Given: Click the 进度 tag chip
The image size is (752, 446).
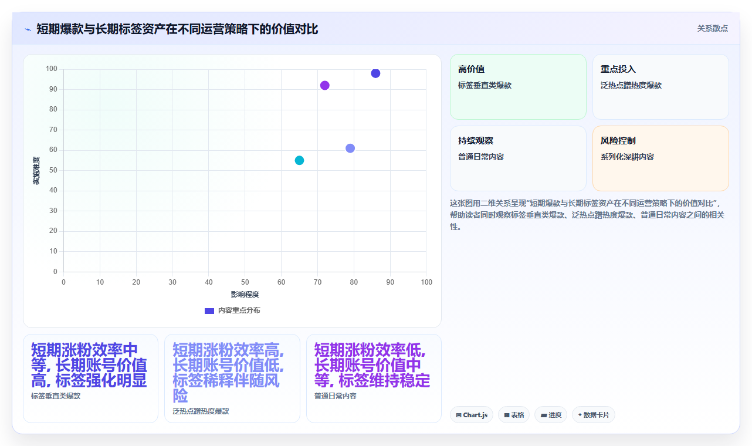Looking at the screenshot, I should 551,415.
